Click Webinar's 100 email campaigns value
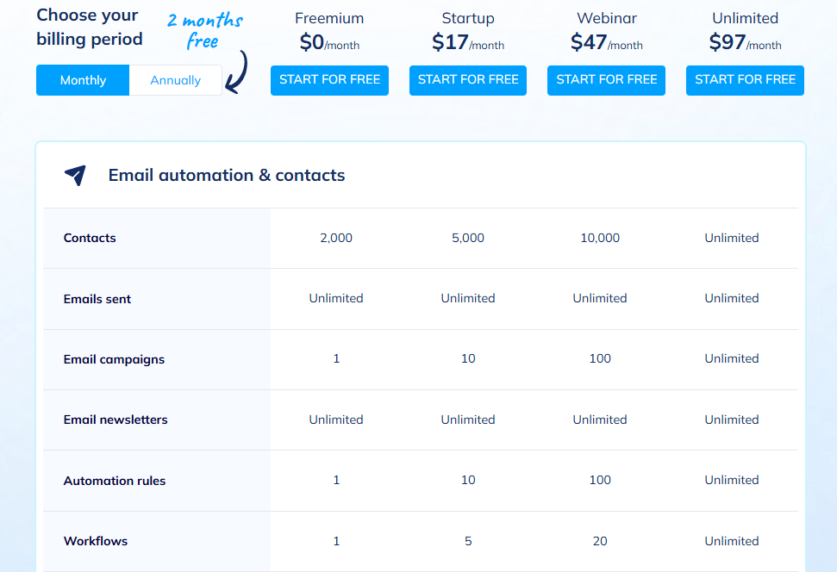This screenshot has height=572, width=837. click(x=600, y=358)
